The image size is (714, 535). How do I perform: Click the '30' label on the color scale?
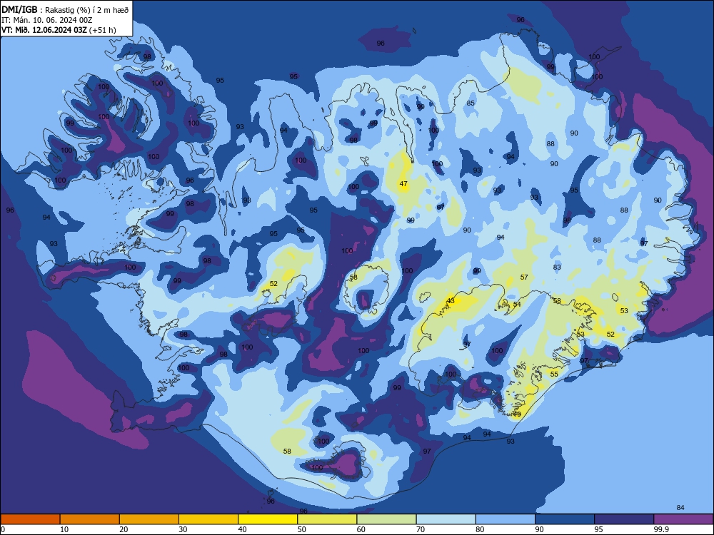tap(183, 529)
